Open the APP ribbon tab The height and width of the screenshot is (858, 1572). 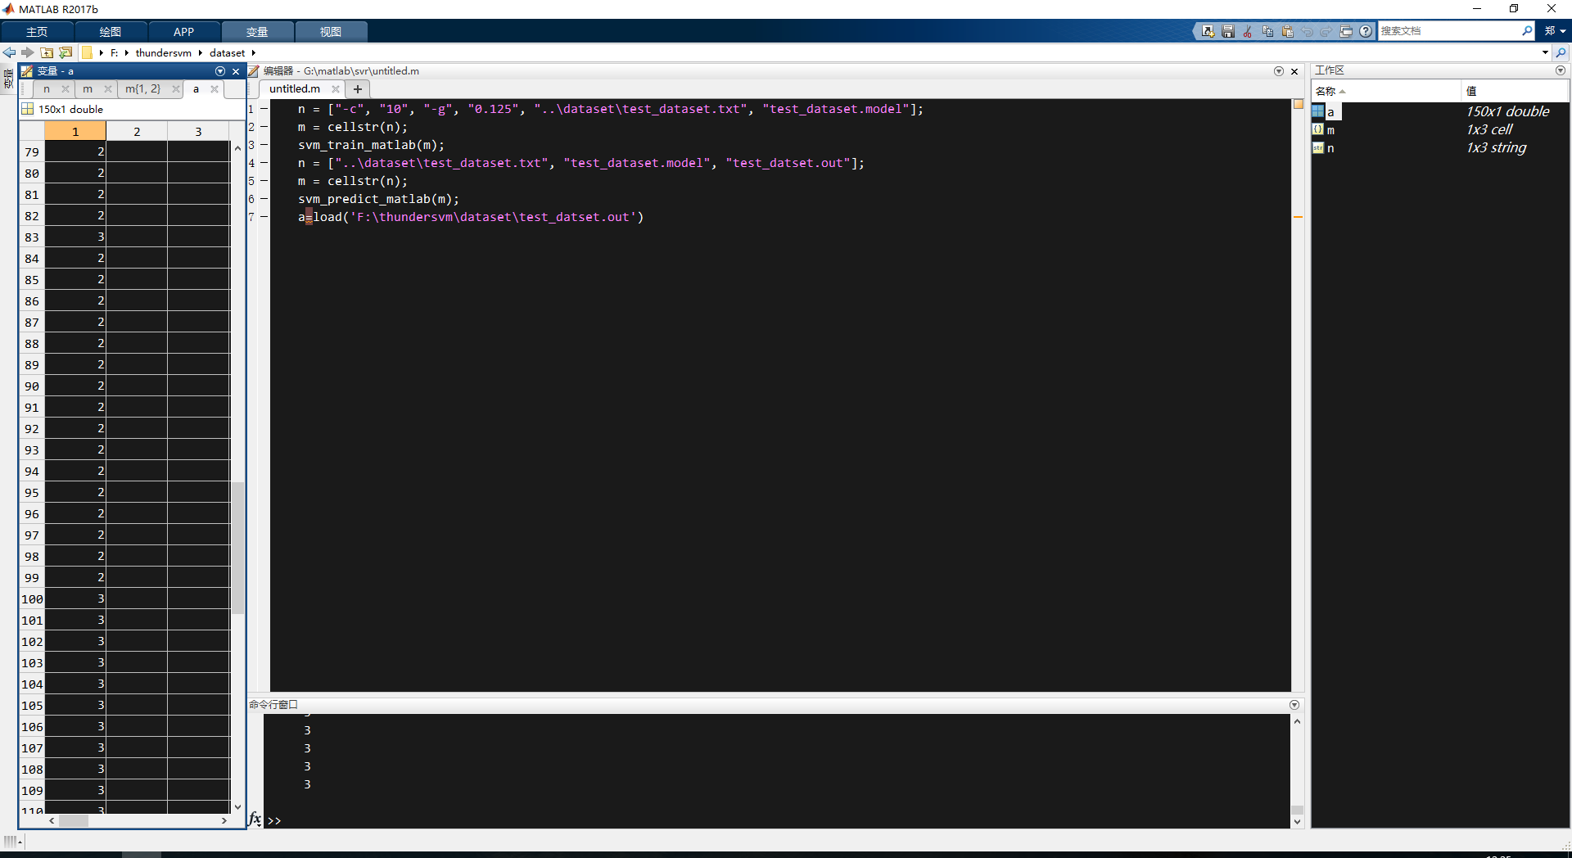183,32
